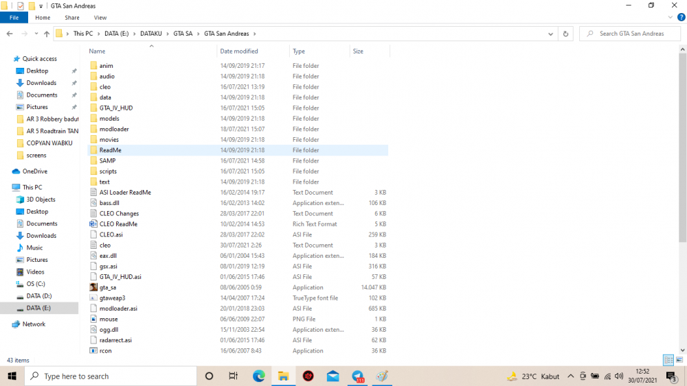
Task: Sort by Date modified column header
Action: pos(239,51)
